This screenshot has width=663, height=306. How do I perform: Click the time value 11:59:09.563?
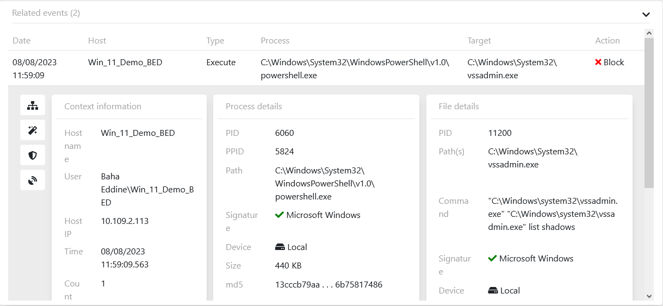(125, 265)
